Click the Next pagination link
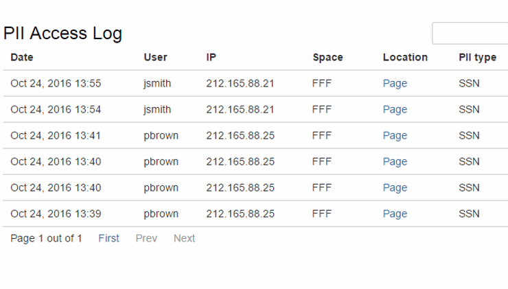508x289 pixels. point(184,238)
